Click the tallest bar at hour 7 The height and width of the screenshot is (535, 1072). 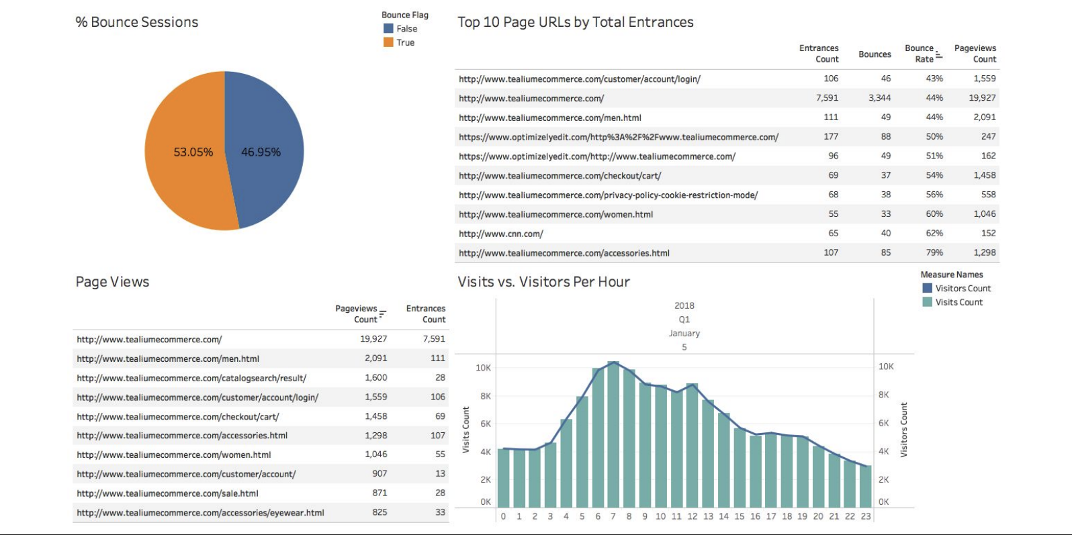[x=613, y=436]
